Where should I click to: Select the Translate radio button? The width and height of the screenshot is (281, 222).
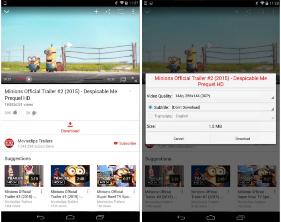150,116
